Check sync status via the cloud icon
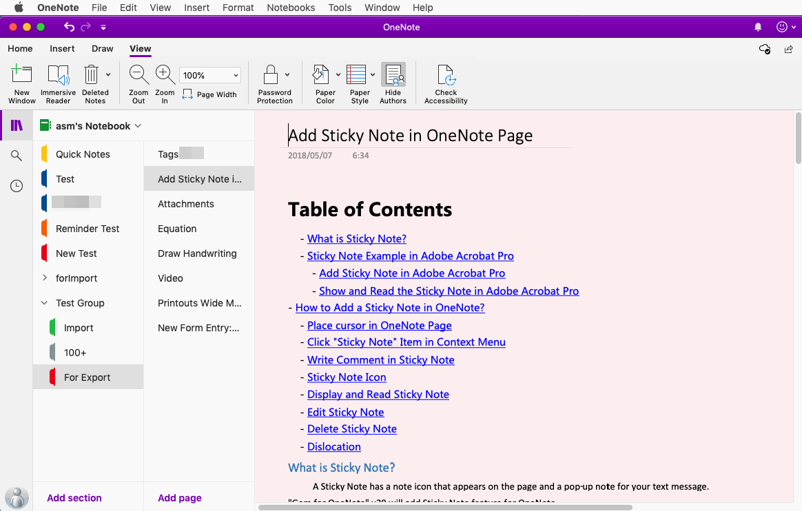This screenshot has height=511, width=802. [x=764, y=49]
